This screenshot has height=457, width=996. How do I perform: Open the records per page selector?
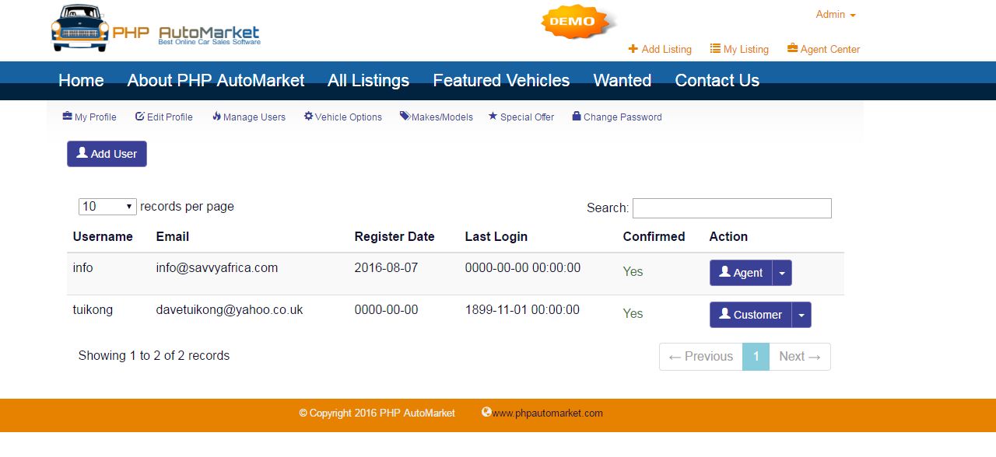pos(107,207)
